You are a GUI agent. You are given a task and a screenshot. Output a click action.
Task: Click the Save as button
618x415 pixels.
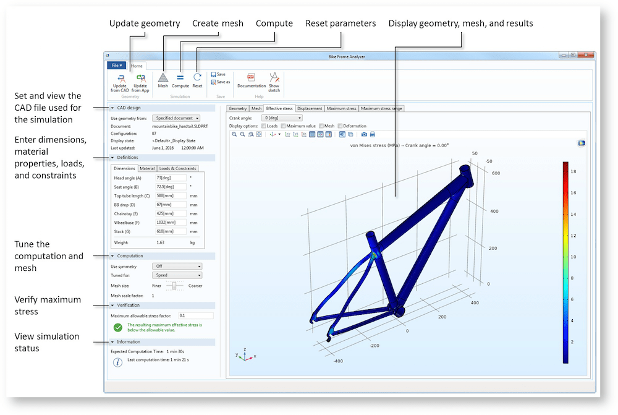(x=220, y=82)
